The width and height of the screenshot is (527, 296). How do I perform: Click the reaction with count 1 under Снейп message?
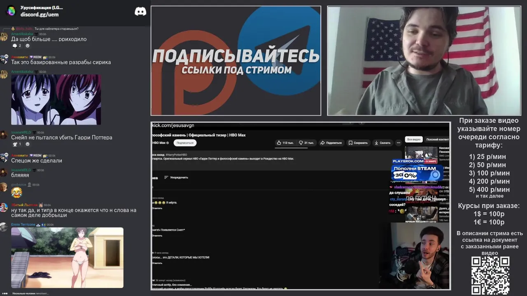tap(17, 144)
